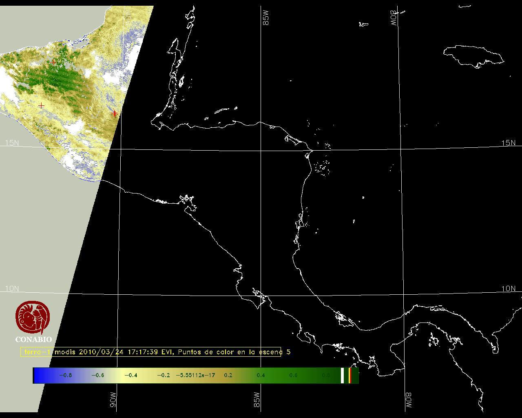Click the white stripe at the colorbar end
522x418 pixels.
(x=342, y=376)
